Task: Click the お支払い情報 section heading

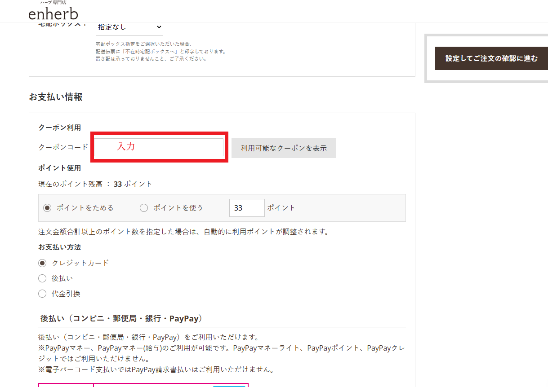Action: coord(55,97)
